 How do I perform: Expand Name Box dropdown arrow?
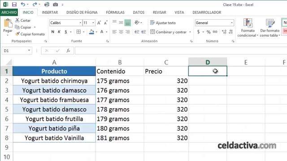point(29,51)
